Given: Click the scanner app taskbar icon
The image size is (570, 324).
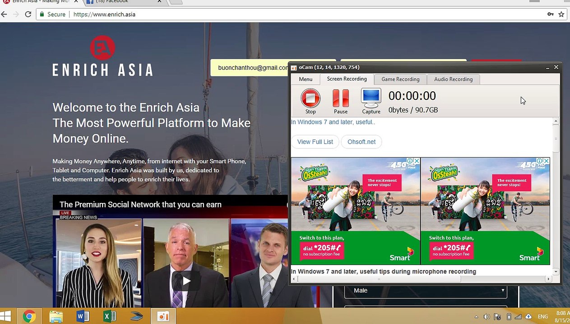Looking at the screenshot, I should tap(136, 317).
